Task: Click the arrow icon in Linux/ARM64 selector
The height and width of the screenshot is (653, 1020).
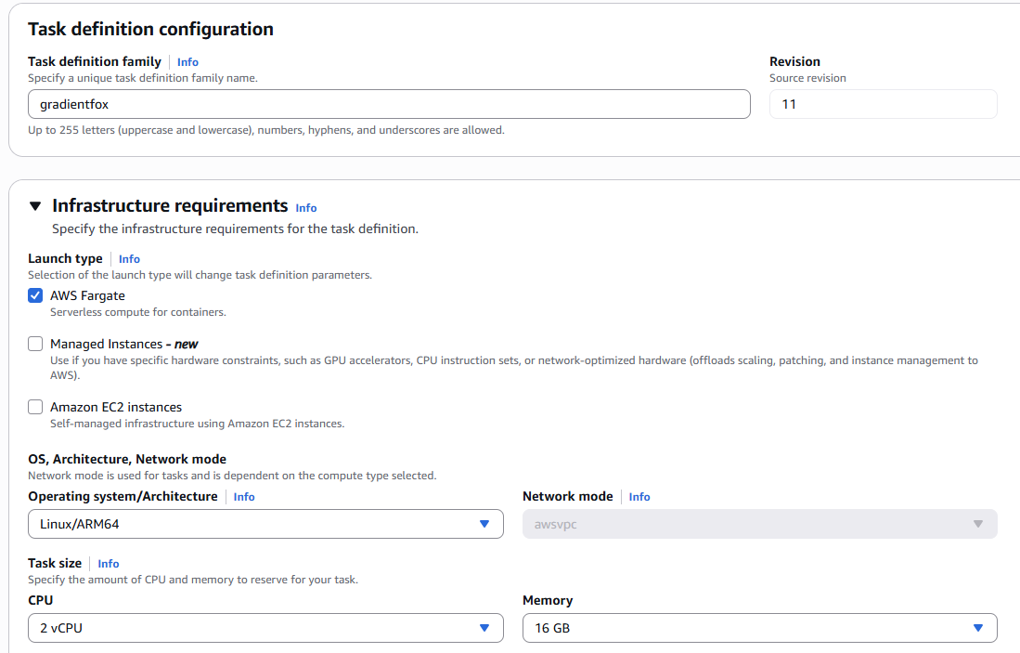Action: 484,524
